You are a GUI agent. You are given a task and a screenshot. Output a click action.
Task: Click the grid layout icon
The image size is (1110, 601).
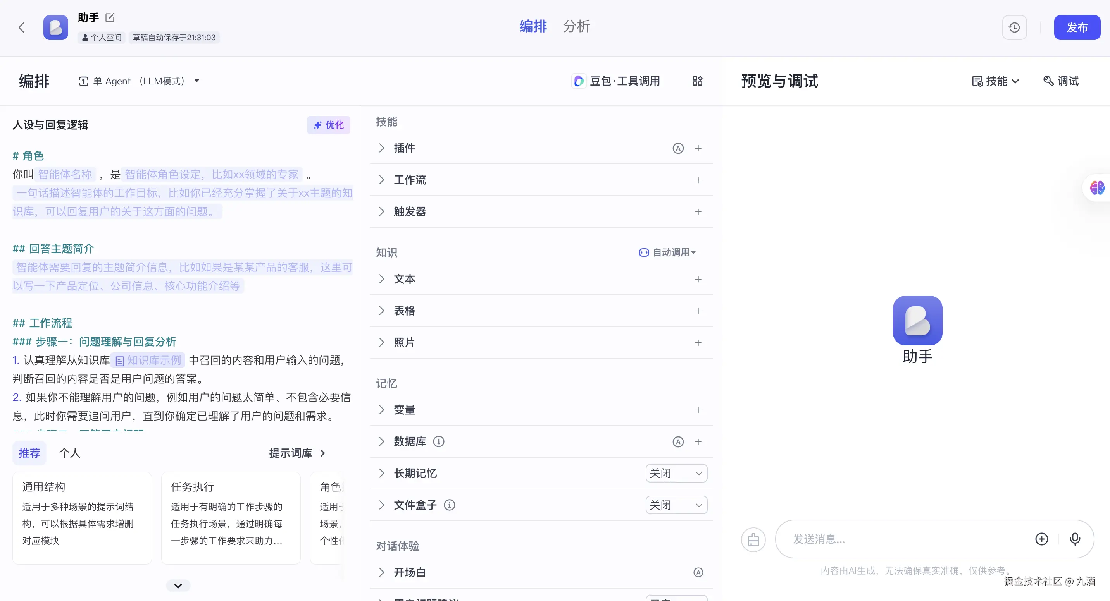click(x=697, y=81)
